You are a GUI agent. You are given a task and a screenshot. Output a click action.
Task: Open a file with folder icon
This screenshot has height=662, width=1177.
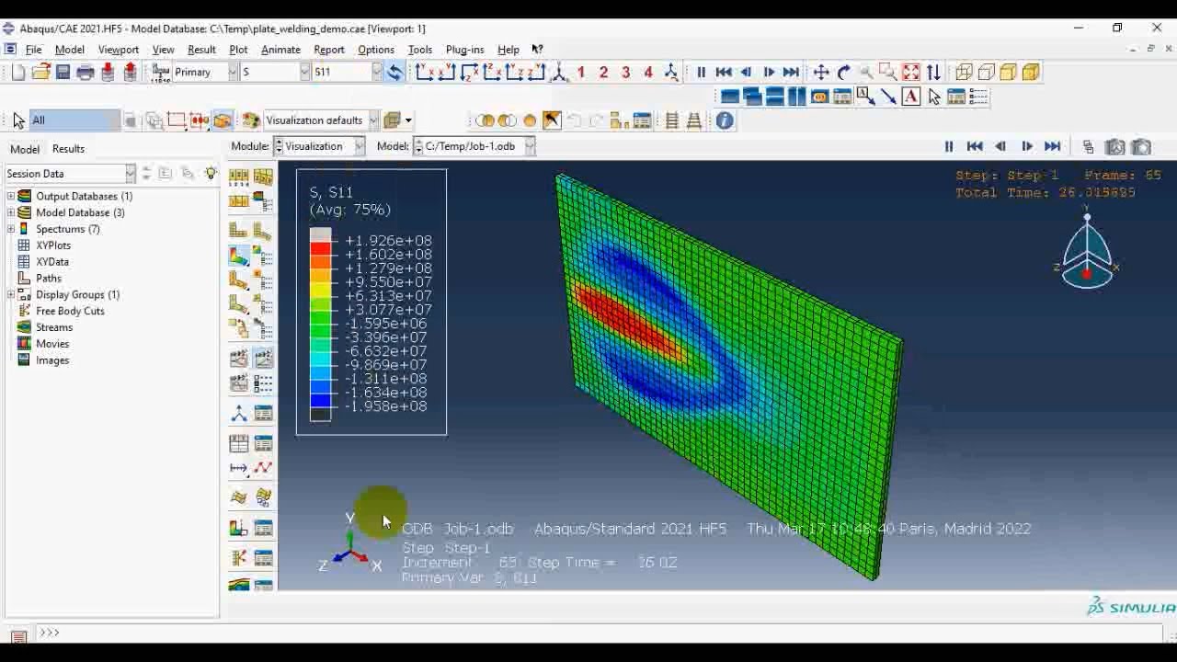40,72
